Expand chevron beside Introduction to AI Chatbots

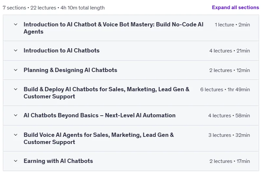16,50
